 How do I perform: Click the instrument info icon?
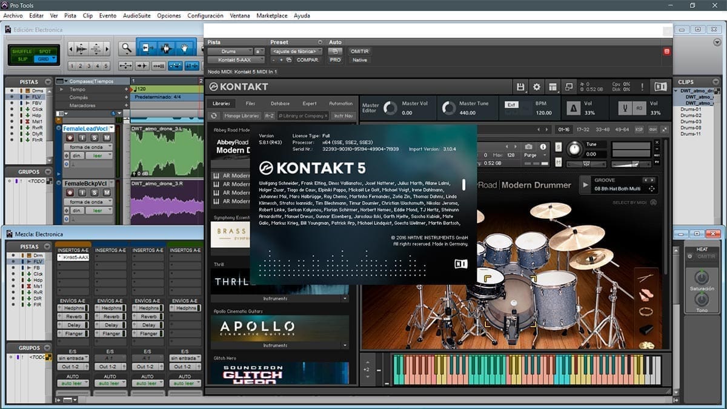[x=542, y=147]
